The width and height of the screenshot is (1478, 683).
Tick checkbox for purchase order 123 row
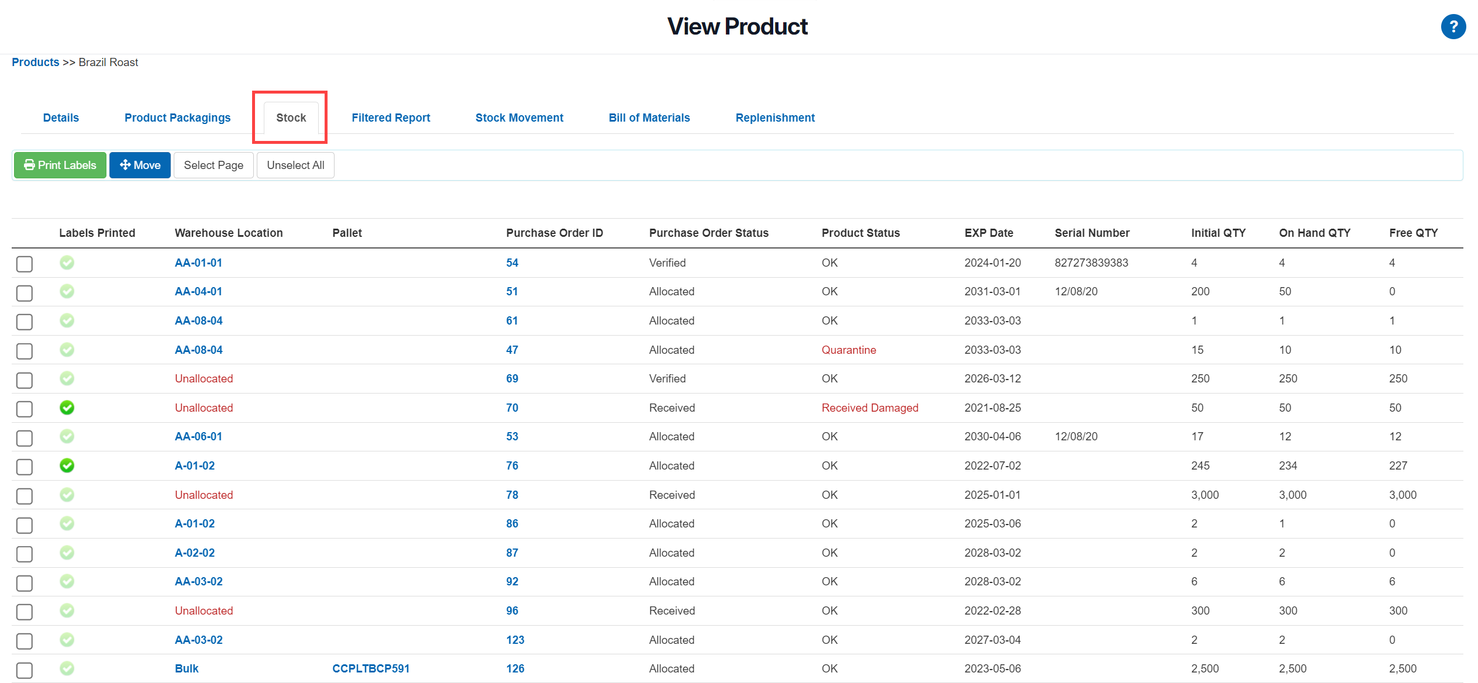25,641
